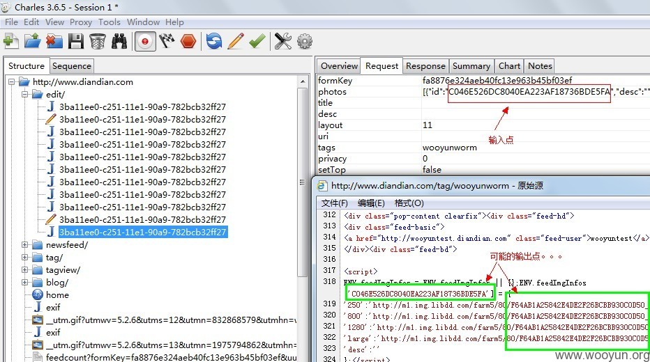Click the Charles app icon in title bar
This screenshot has width=650, height=362.
pos(6,7)
